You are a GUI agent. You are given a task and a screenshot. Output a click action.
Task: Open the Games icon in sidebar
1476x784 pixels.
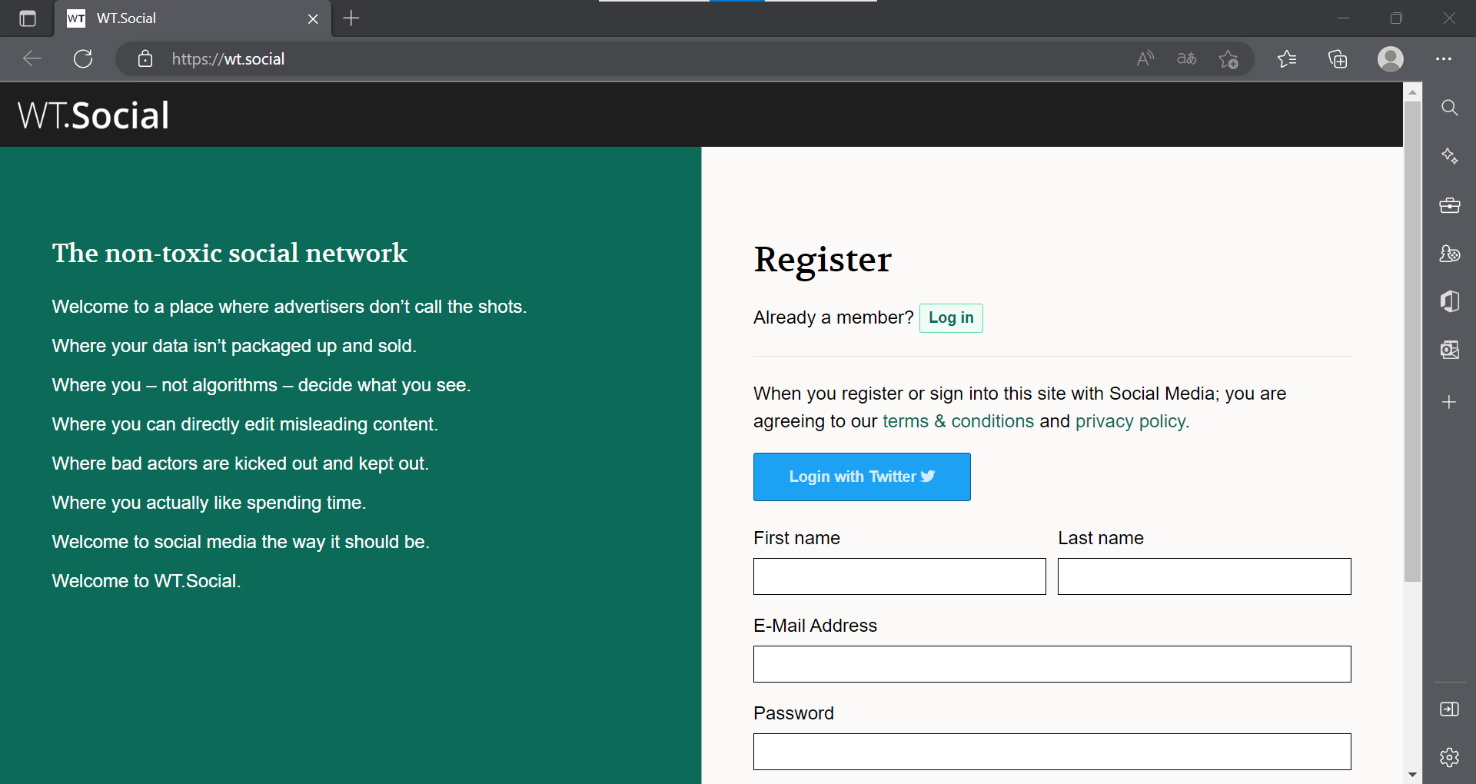1450,254
